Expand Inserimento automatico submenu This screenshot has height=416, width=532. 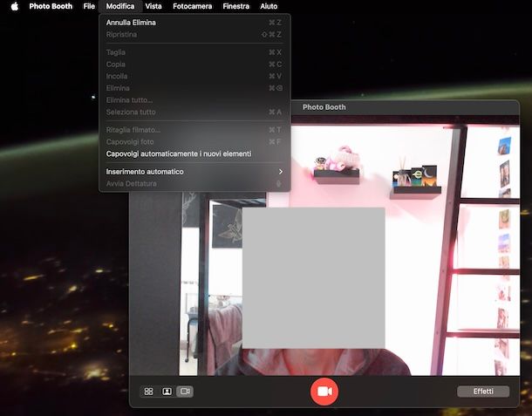point(194,172)
